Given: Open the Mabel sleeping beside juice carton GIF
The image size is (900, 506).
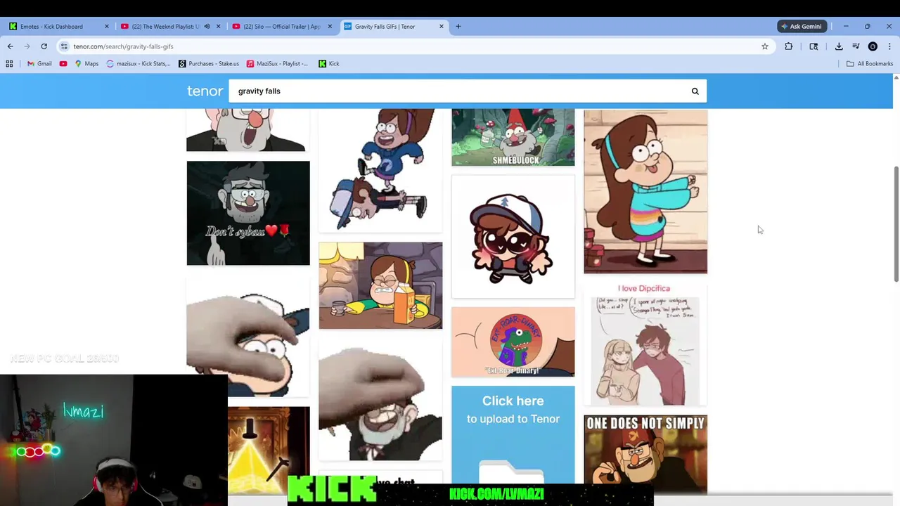Looking at the screenshot, I should [380, 285].
